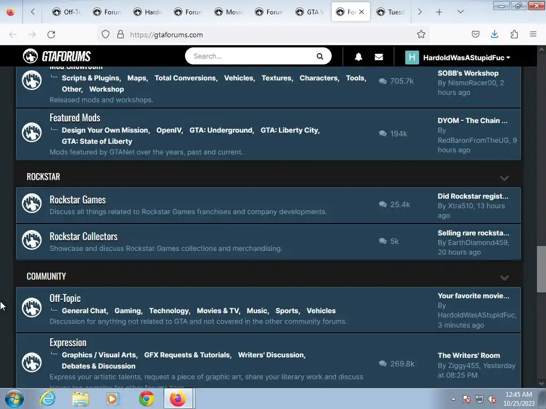Screen dimensions: 546x409
Task: Open the GTA: Underground subforum
Action: [221, 130]
